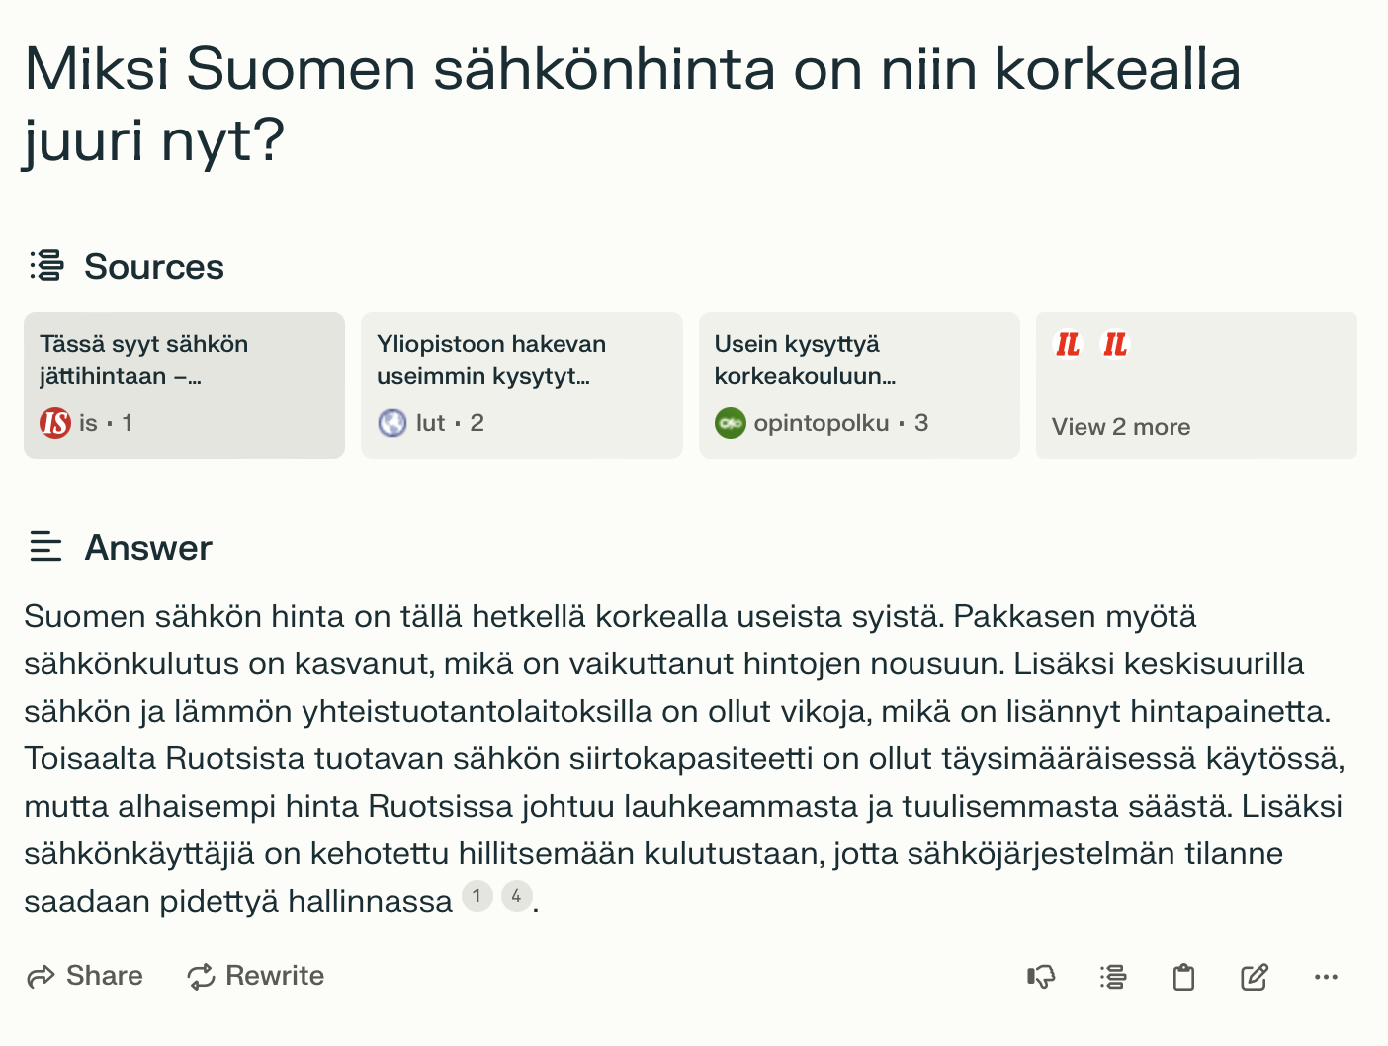This screenshot has height=1046, width=1388.
Task: Click the Sources heading list icon
Action: click(x=46, y=266)
